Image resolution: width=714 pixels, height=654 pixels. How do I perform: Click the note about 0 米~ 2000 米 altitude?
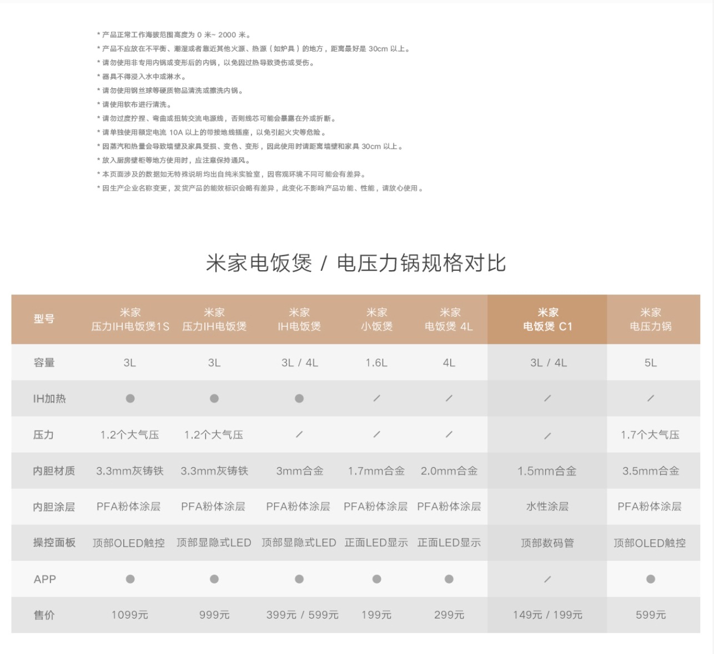coord(174,34)
